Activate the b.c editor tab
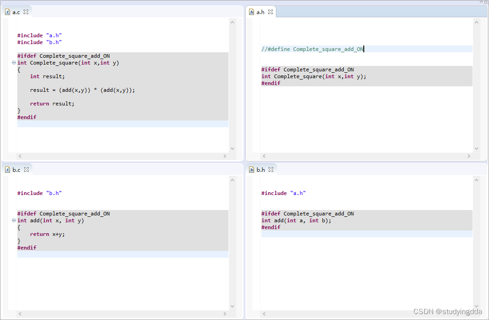The width and height of the screenshot is (489, 320). pyautogui.click(x=16, y=170)
